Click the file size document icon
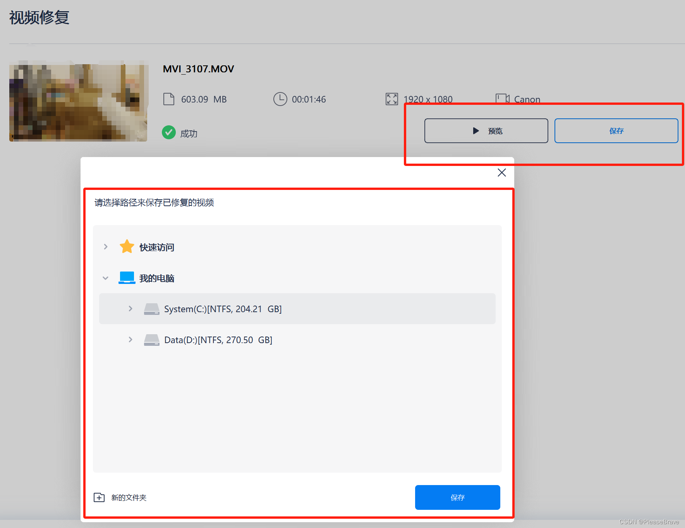This screenshot has height=528, width=685. click(169, 99)
